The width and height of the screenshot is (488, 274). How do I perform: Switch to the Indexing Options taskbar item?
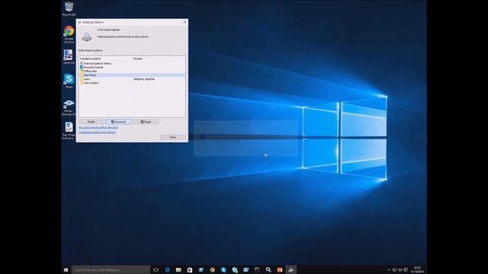click(x=291, y=269)
